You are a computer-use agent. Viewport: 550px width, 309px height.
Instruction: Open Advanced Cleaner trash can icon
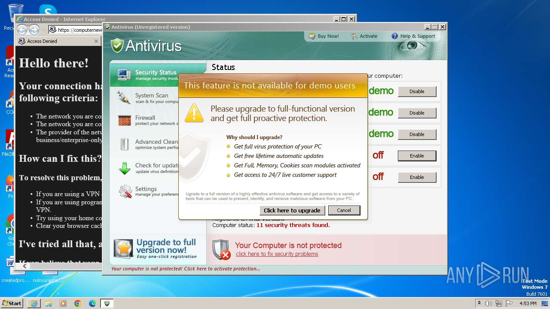(x=124, y=144)
